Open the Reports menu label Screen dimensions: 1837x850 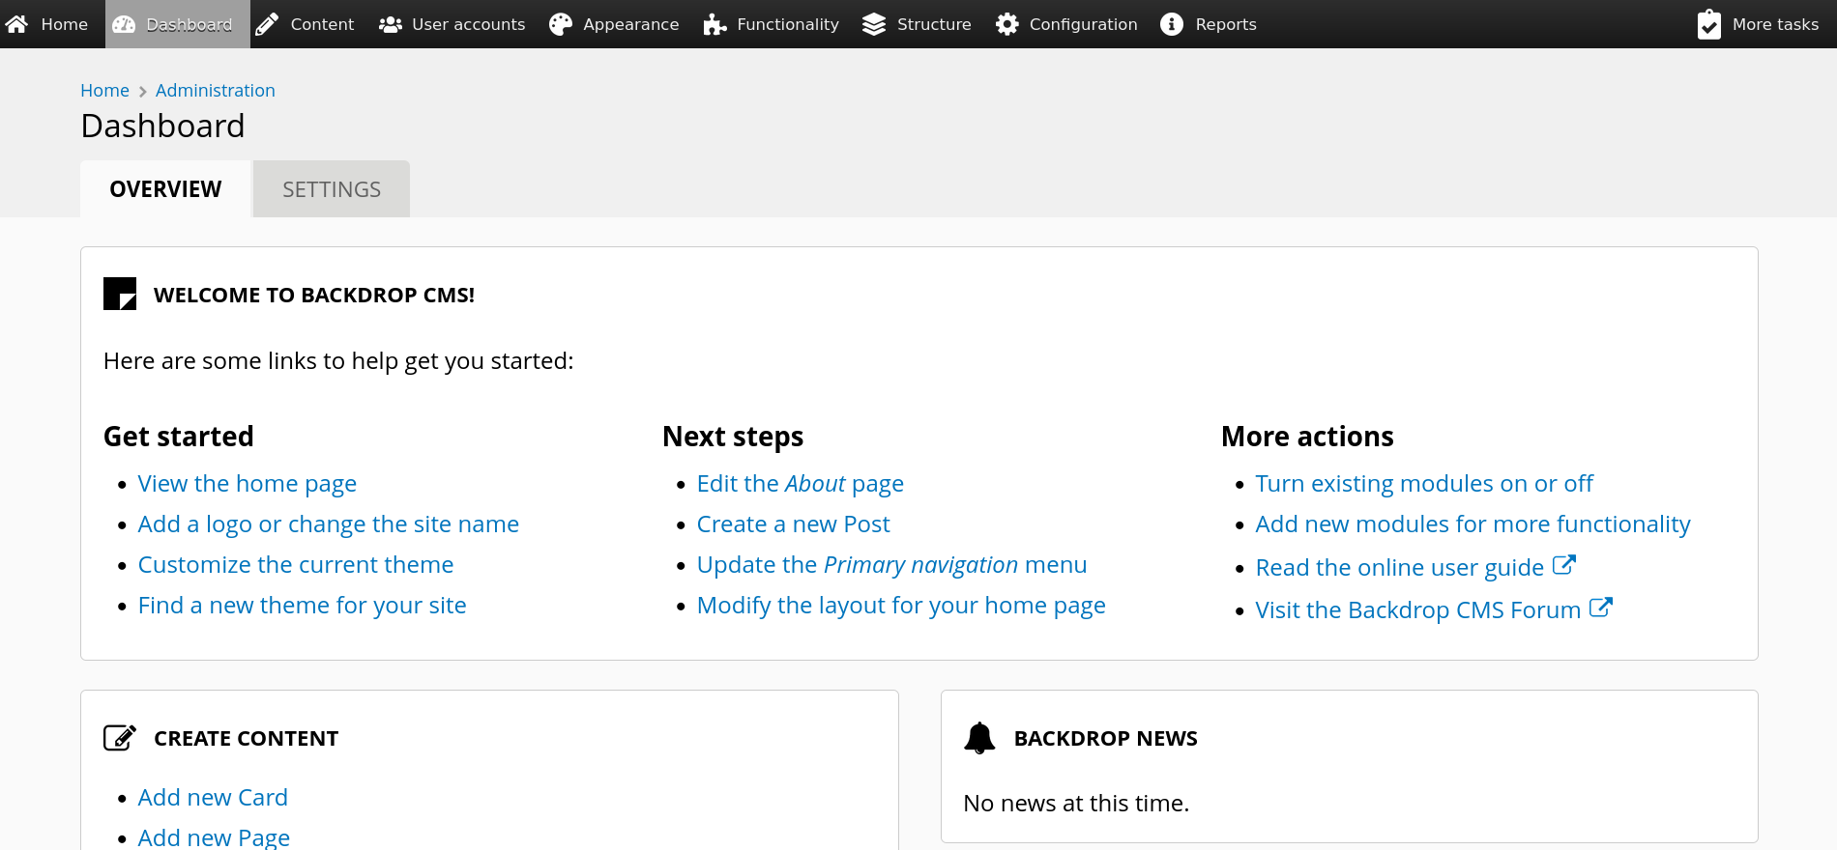coord(1226,24)
